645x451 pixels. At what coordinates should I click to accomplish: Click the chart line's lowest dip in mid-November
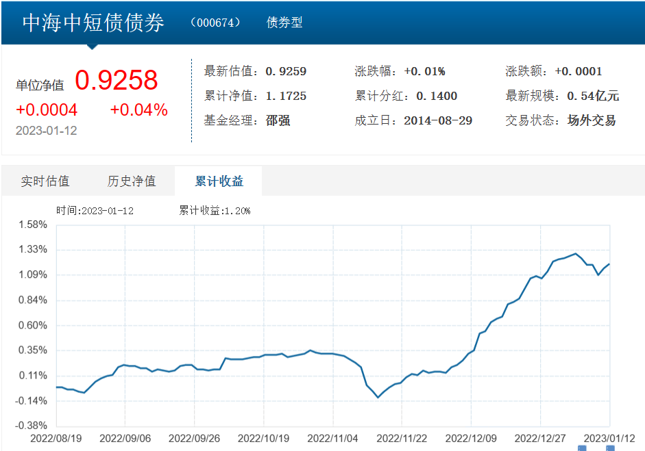[378, 397]
